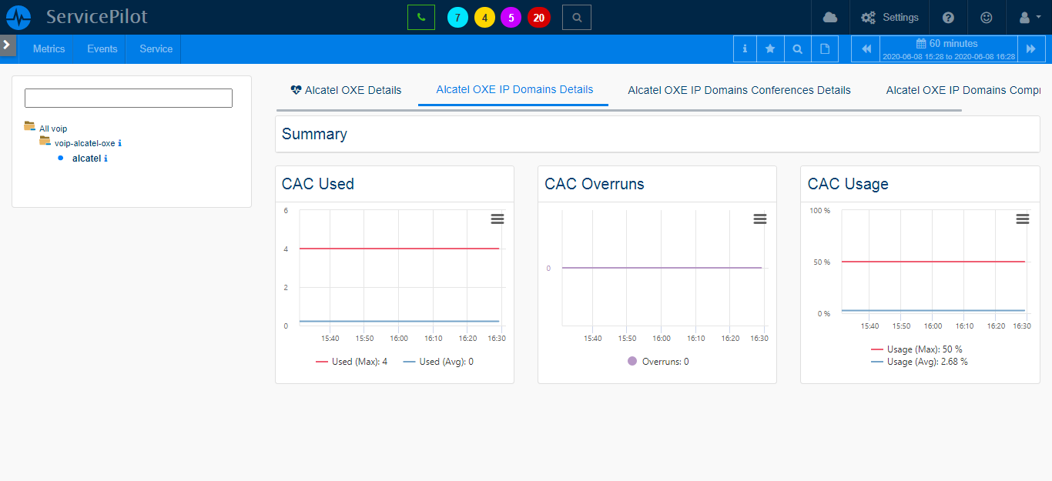Viewport: 1052px width, 481px height.
Task: Toggle the Used (Max) legend series
Action: (x=352, y=362)
